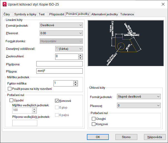The height and width of the screenshot is (143, 168).
Task: Open the Alternativní jednotky tab
Action: click(x=104, y=14)
